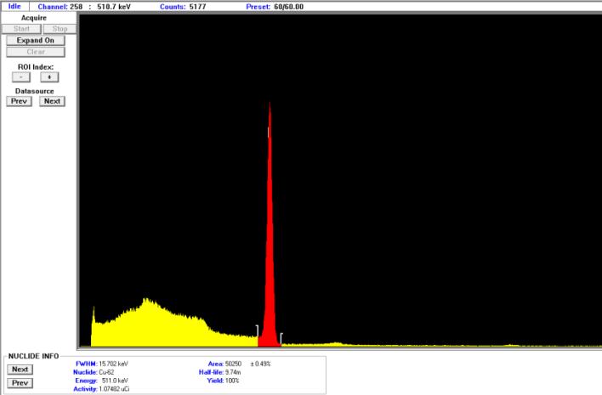
Task: Decrease ROI index with minus button
Action: point(20,77)
